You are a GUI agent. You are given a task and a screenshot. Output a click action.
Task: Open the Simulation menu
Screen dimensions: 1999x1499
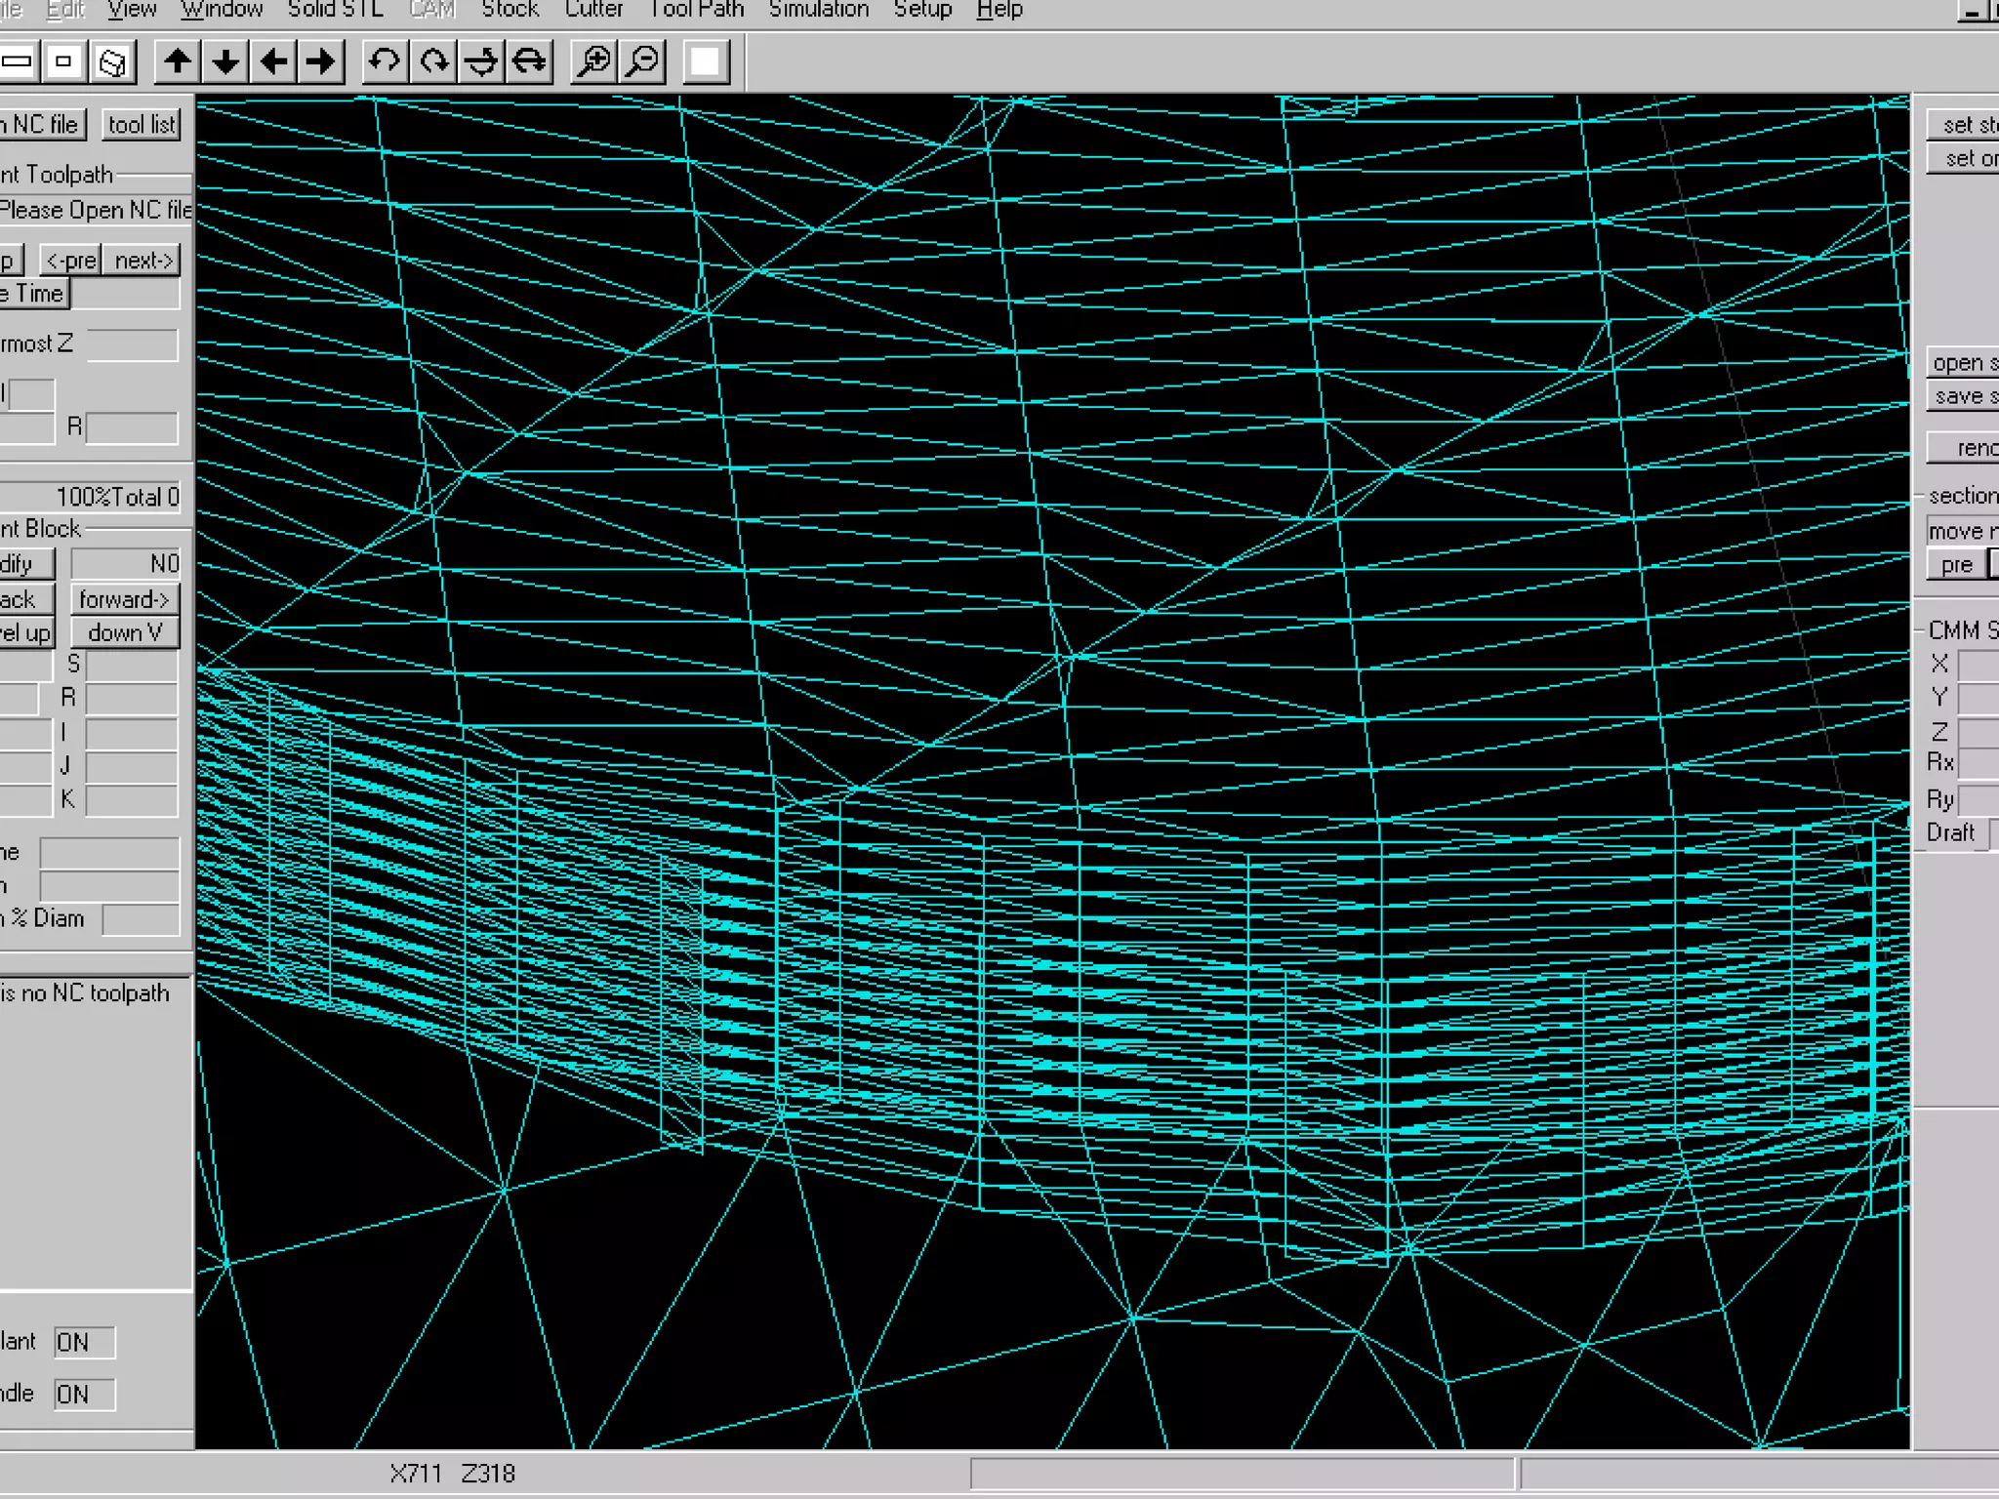[x=818, y=10]
